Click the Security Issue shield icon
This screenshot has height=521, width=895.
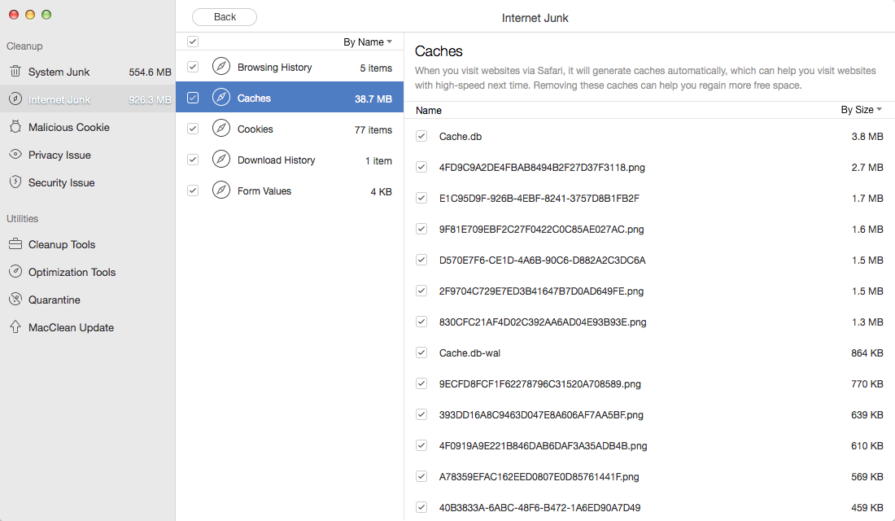click(x=15, y=182)
